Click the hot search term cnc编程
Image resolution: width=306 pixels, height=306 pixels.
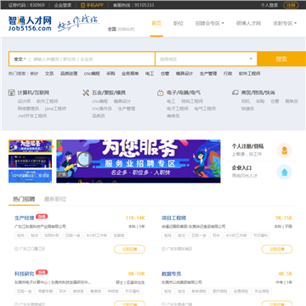point(92,73)
